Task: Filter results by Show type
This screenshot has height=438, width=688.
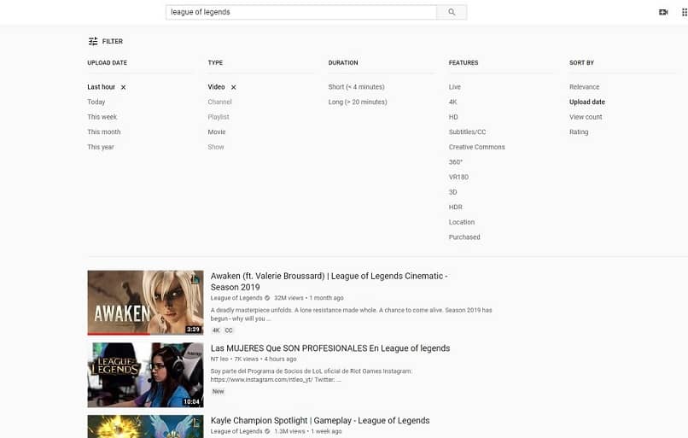Action: click(216, 147)
